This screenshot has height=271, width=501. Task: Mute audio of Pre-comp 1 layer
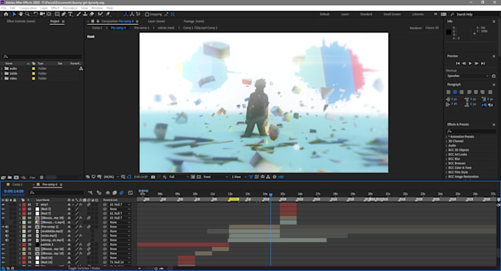tap(7, 227)
